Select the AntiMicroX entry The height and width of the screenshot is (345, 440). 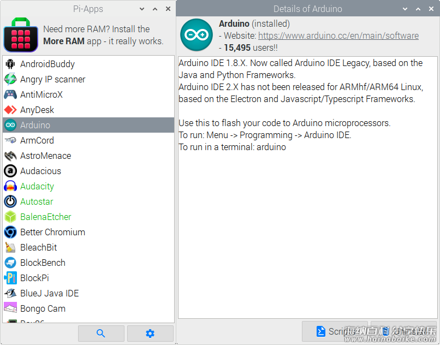(x=88, y=94)
